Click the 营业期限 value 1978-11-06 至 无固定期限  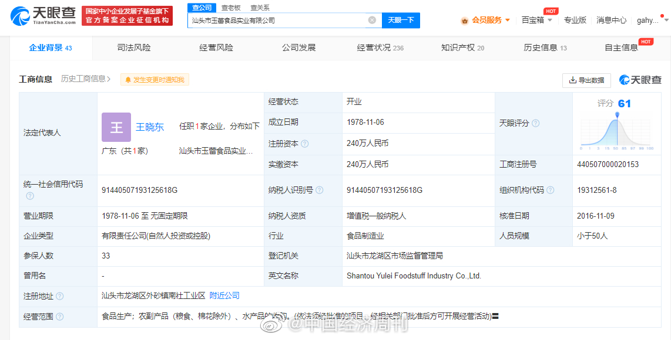145,216
